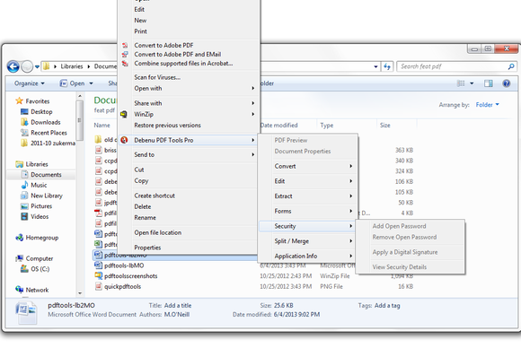Click Convert to Adobe PDF and EMail icon
Viewport: 521px width, 348px height.
click(125, 55)
